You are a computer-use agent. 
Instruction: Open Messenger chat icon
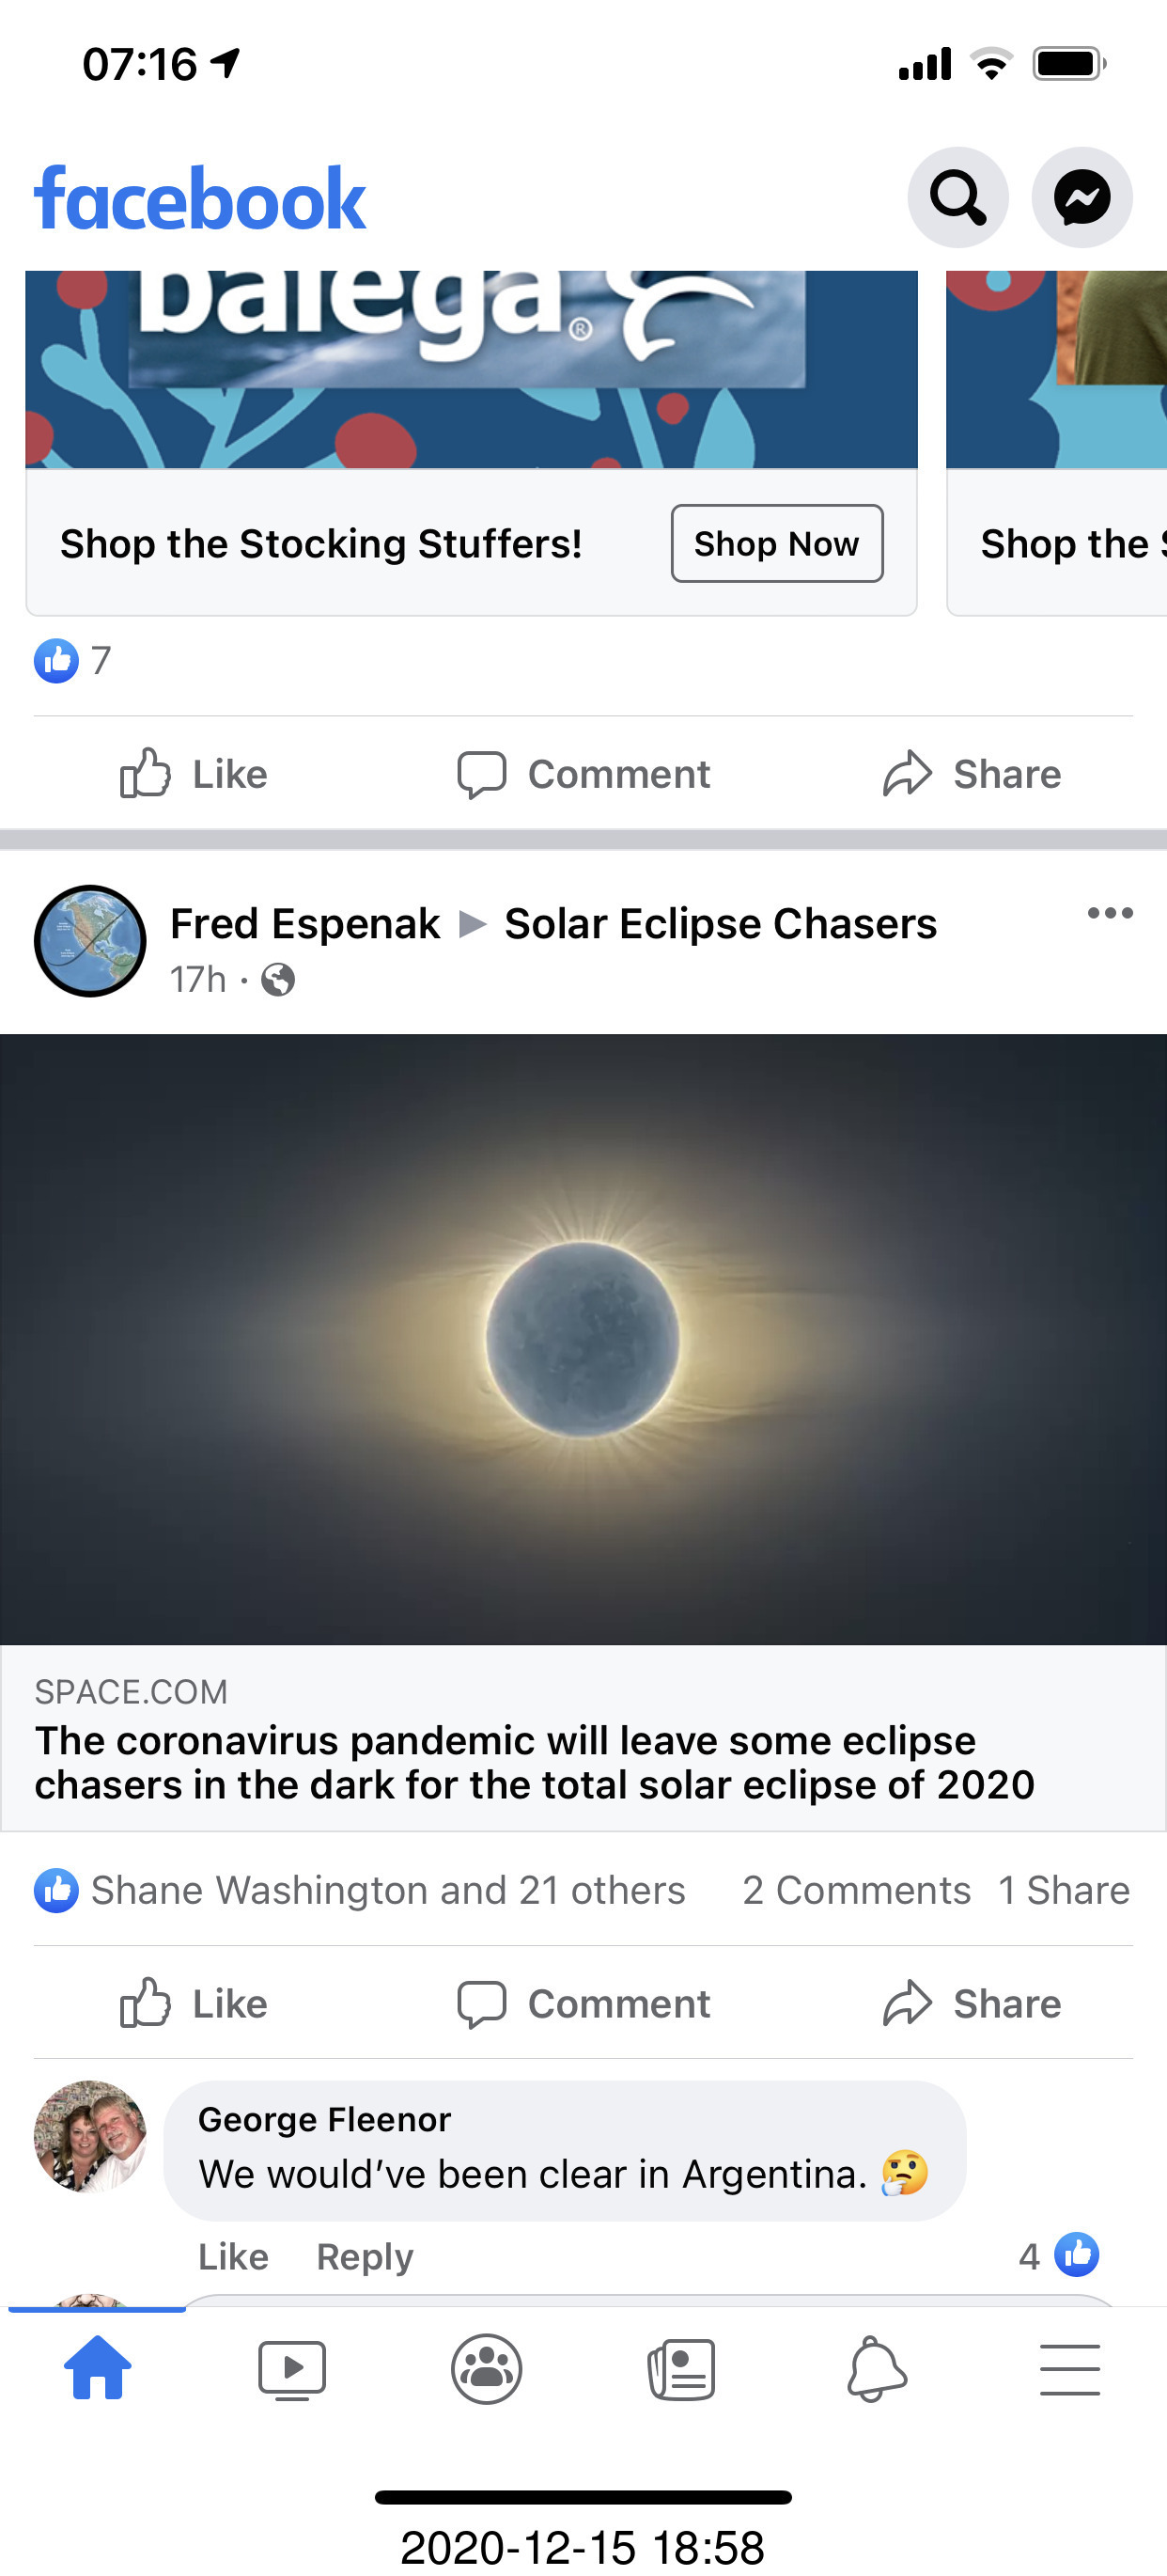click(1081, 198)
